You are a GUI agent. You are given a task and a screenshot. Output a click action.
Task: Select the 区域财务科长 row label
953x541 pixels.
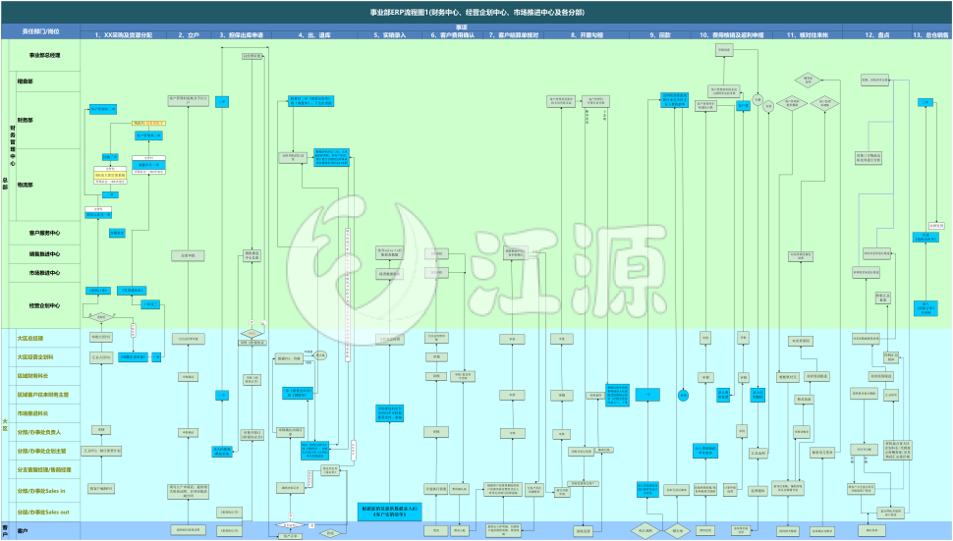point(32,376)
